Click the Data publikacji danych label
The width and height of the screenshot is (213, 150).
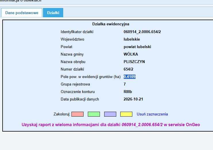click(80, 99)
